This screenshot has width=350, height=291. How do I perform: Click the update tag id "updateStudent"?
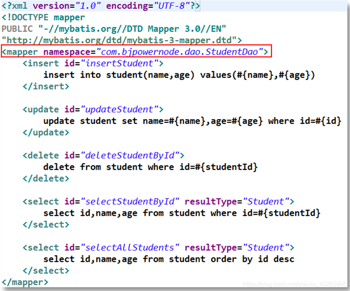120,110
